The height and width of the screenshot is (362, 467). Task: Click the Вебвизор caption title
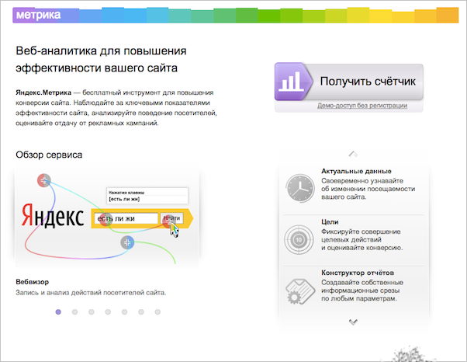click(x=32, y=282)
